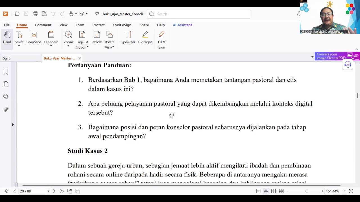This screenshot has height=202, width=360.
Task: Go to the next page
Action: (x=54, y=191)
